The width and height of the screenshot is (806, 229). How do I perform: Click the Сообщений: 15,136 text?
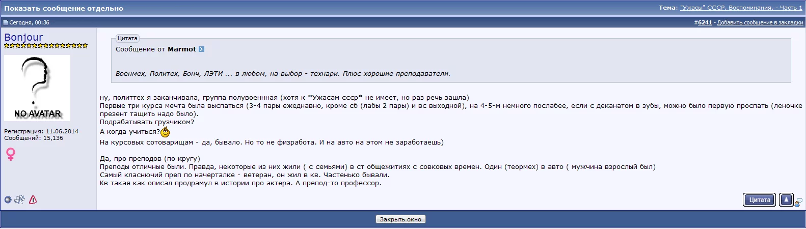click(34, 138)
